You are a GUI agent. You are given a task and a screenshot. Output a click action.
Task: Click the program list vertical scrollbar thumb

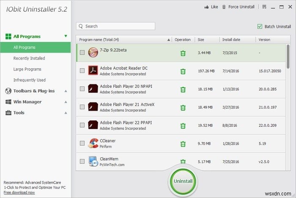(x=288, y=56)
